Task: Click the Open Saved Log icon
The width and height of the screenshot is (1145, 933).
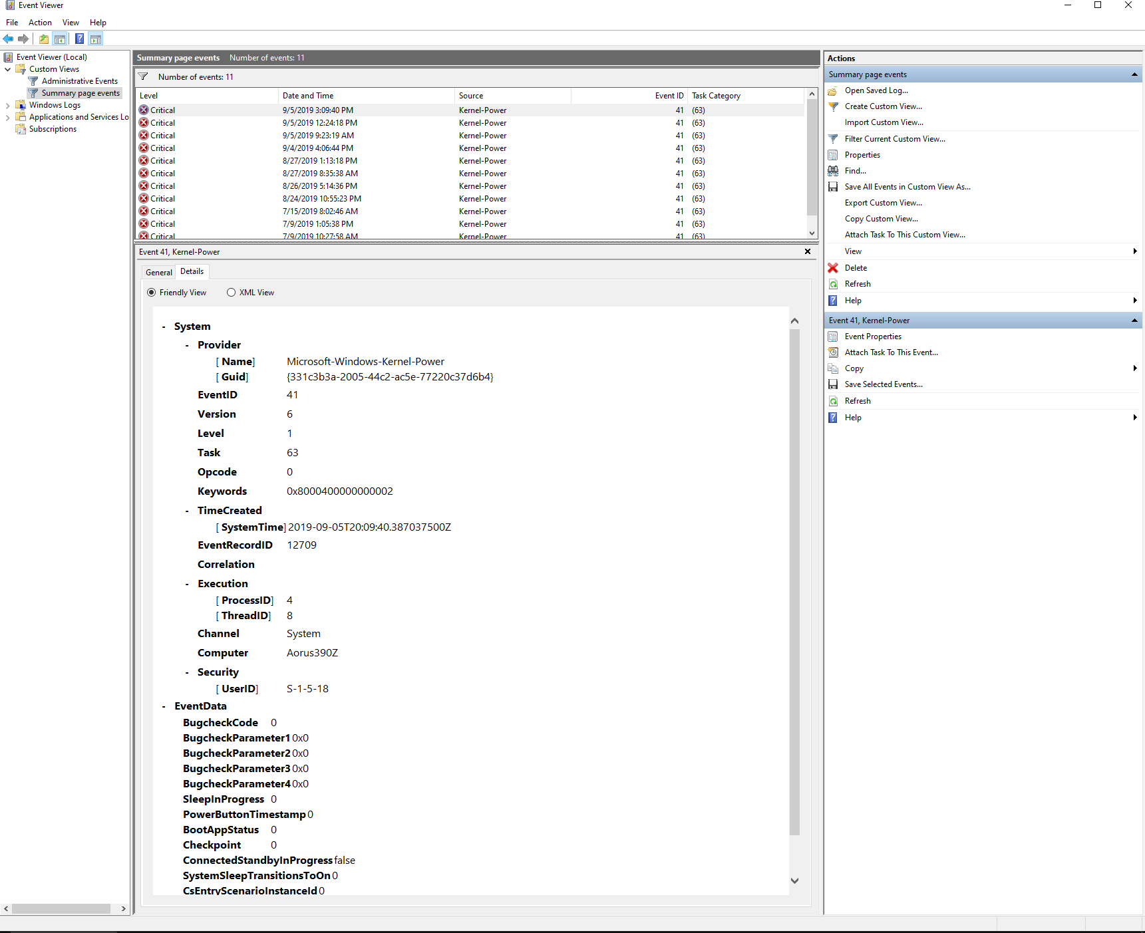Action: (x=833, y=90)
